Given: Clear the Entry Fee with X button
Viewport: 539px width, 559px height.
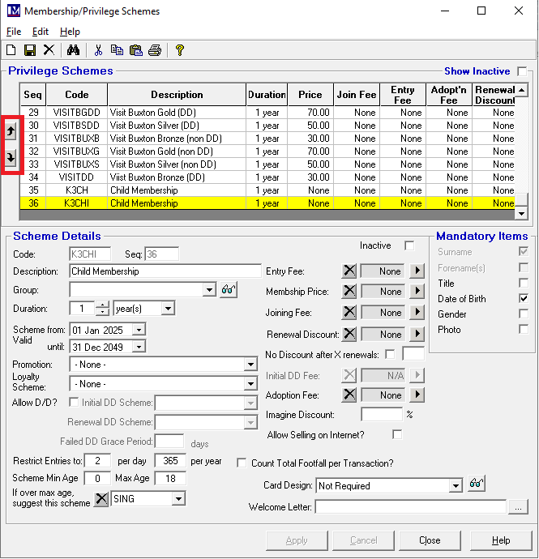Looking at the screenshot, I should (349, 271).
